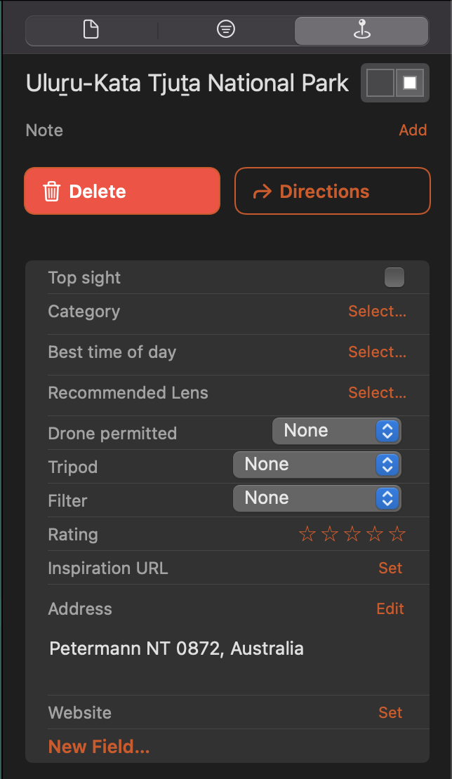This screenshot has width=452, height=779.
Task: Click the Directions arrow icon
Action: point(262,192)
